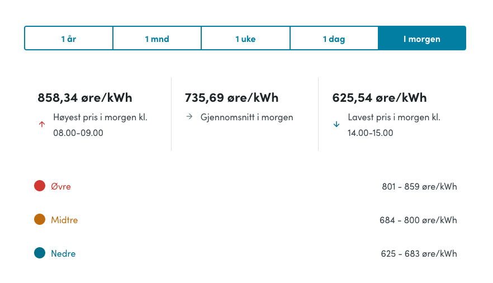Viewport: 493px width, 283px height.
Task: Click the orange Midtre color dot
Action: click(40, 219)
